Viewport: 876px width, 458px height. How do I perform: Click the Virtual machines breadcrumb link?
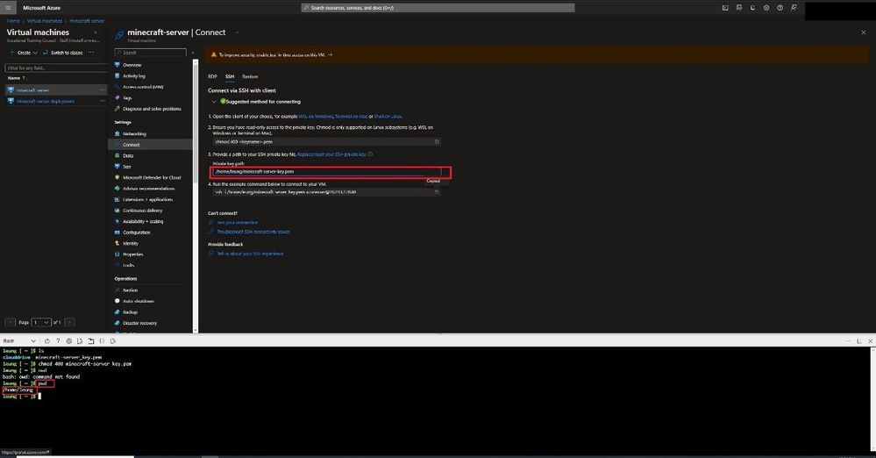pyautogui.click(x=45, y=21)
